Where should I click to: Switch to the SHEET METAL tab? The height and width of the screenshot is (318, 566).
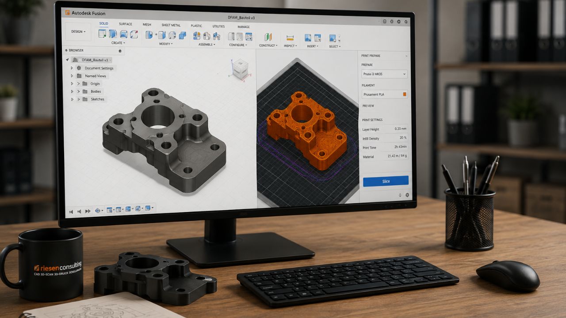click(171, 26)
